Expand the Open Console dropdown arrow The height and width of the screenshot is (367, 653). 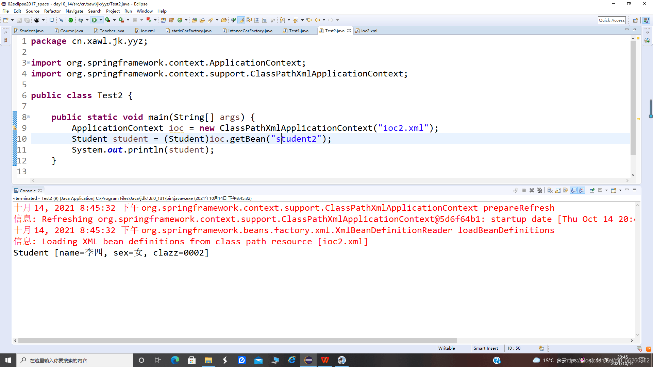point(620,191)
